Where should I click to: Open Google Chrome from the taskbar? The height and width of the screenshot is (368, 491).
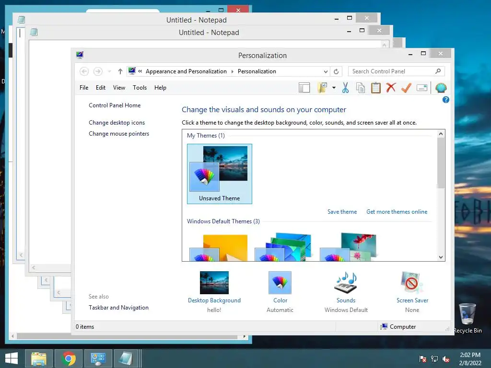click(69, 358)
